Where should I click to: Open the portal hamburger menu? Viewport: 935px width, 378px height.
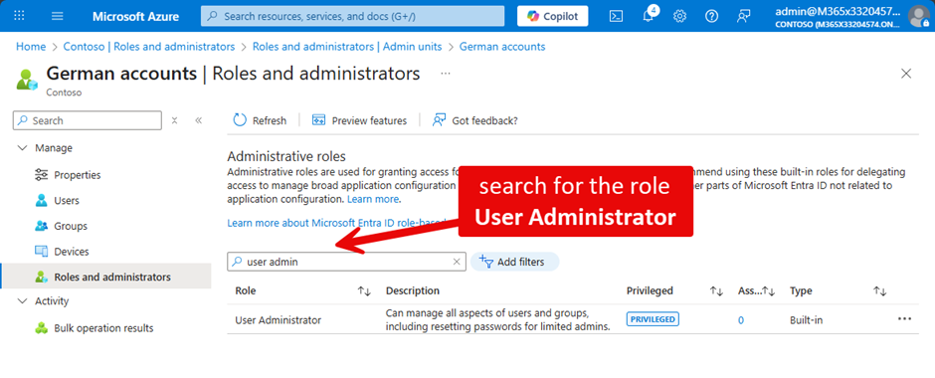point(58,16)
